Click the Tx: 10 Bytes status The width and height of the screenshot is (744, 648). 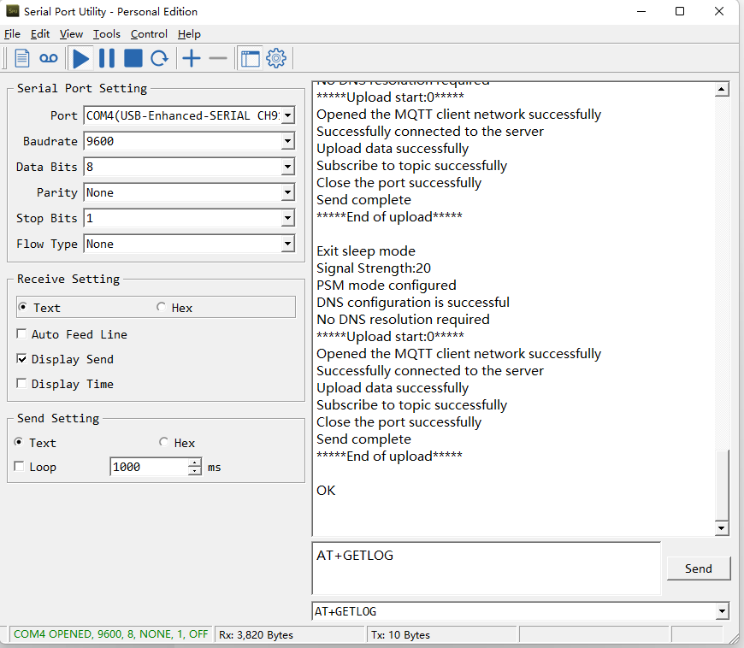[400, 634]
